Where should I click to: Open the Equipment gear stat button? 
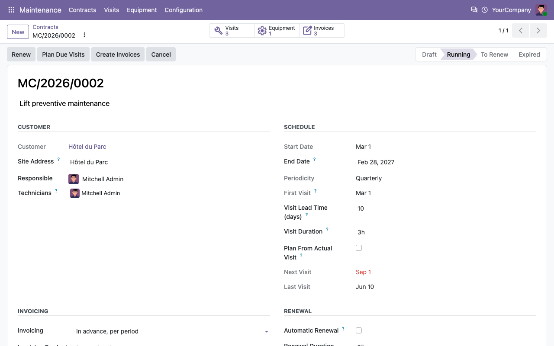click(277, 31)
